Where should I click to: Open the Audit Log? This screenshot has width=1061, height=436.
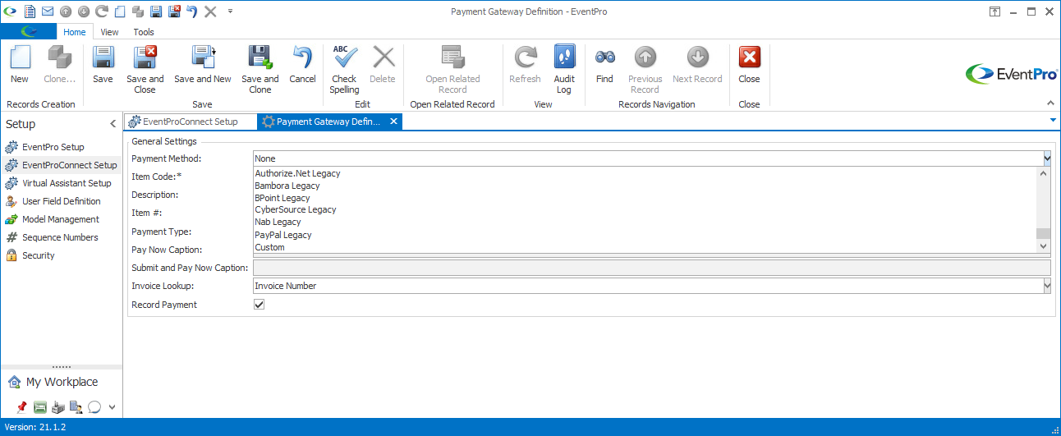coord(564,70)
